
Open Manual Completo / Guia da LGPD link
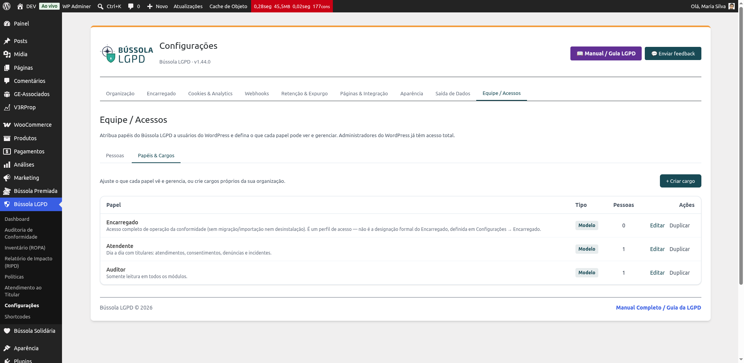(x=658, y=308)
